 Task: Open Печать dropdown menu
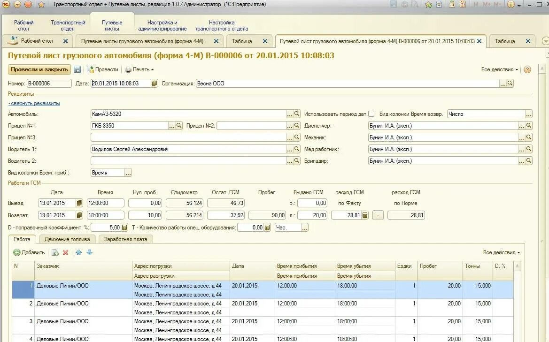[x=139, y=69]
